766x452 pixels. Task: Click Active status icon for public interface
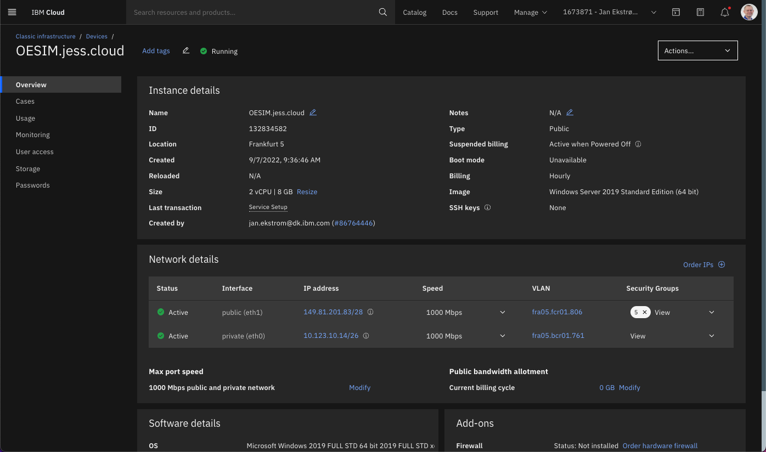click(x=161, y=312)
